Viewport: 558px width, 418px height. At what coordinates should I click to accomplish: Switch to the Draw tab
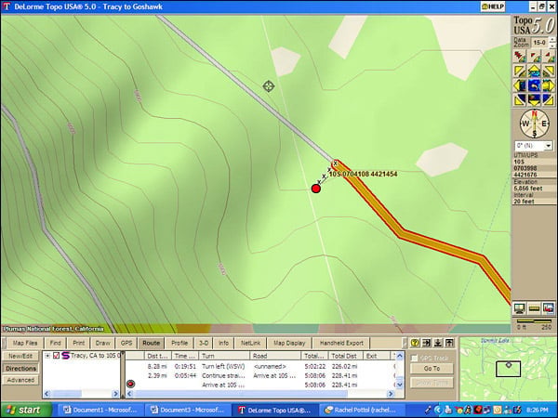pos(103,343)
